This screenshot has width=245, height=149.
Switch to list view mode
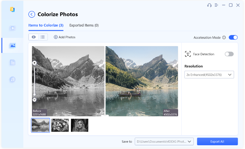pos(42,37)
